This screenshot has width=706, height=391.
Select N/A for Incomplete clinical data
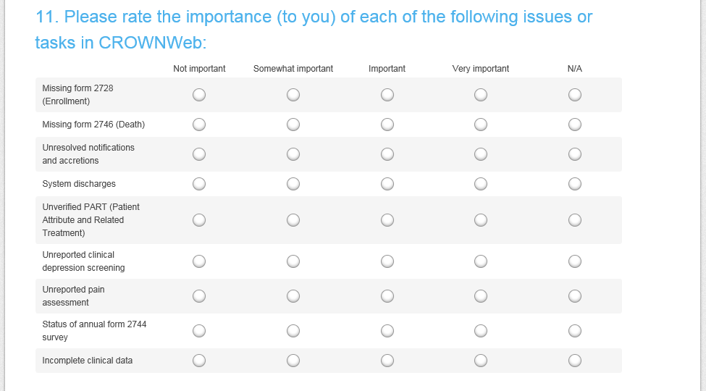(x=575, y=361)
